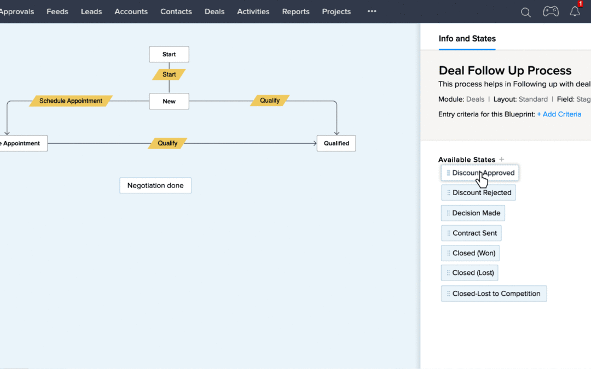Screen dimensions: 591x369
Task: Click the Negotiation done state box
Action: [x=155, y=185]
